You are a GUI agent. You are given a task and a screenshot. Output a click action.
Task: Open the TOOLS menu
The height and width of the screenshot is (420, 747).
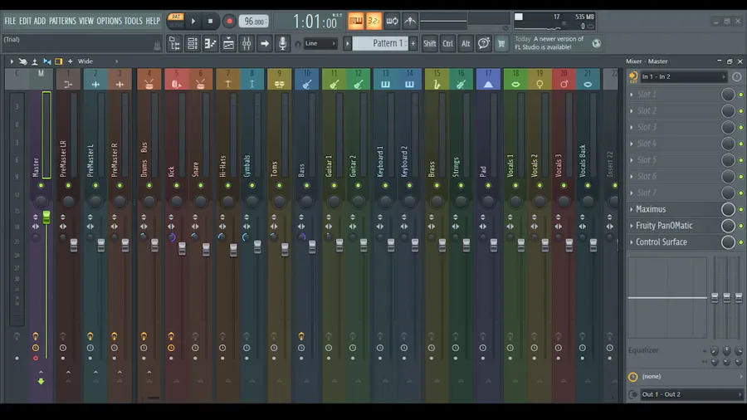click(133, 21)
